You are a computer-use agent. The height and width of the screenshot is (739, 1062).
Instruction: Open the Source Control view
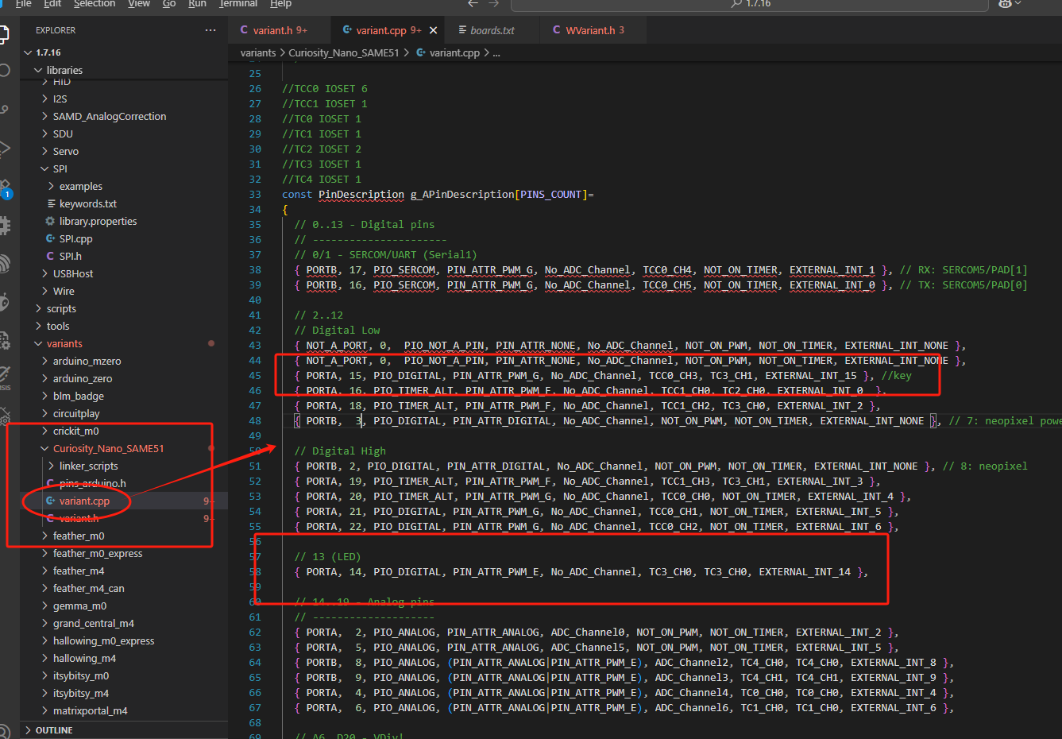click(3, 109)
